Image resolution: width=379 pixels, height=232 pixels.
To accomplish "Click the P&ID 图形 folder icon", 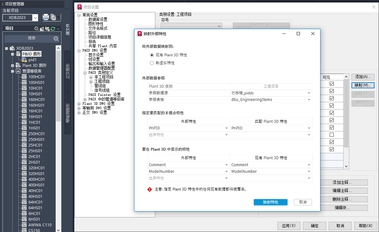I will coord(18,54).
